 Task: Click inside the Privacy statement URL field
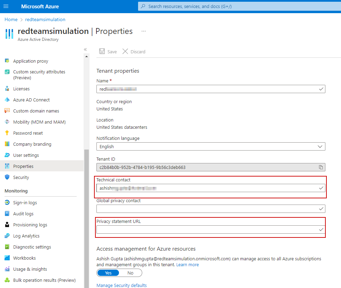pyautogui.click(x=208, y=229)
